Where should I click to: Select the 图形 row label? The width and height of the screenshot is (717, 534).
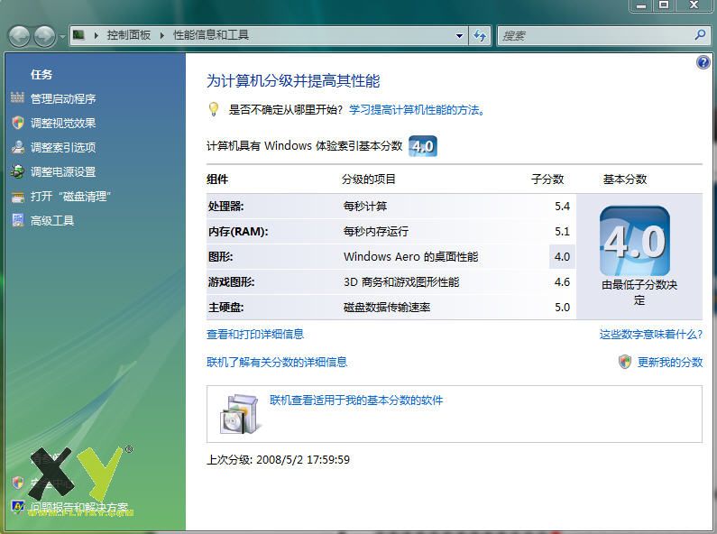[x=220, y=256]
